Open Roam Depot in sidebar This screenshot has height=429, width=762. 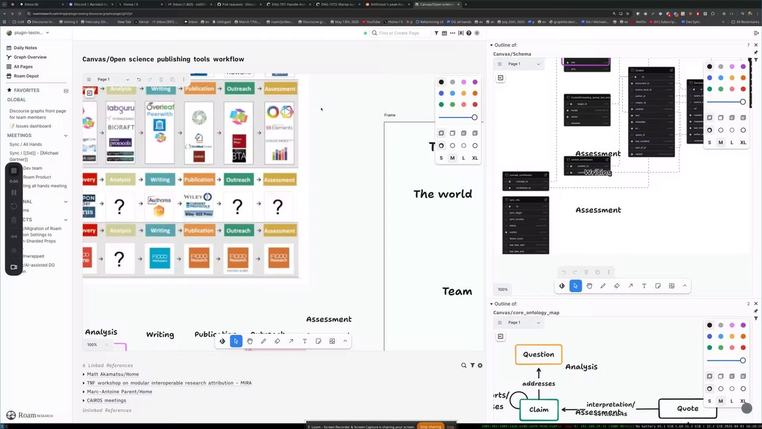tap(26, 76)
